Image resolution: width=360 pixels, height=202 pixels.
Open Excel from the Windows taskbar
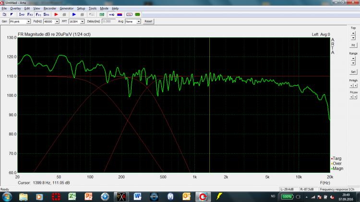pyautogui.click(x=72, y=196)
